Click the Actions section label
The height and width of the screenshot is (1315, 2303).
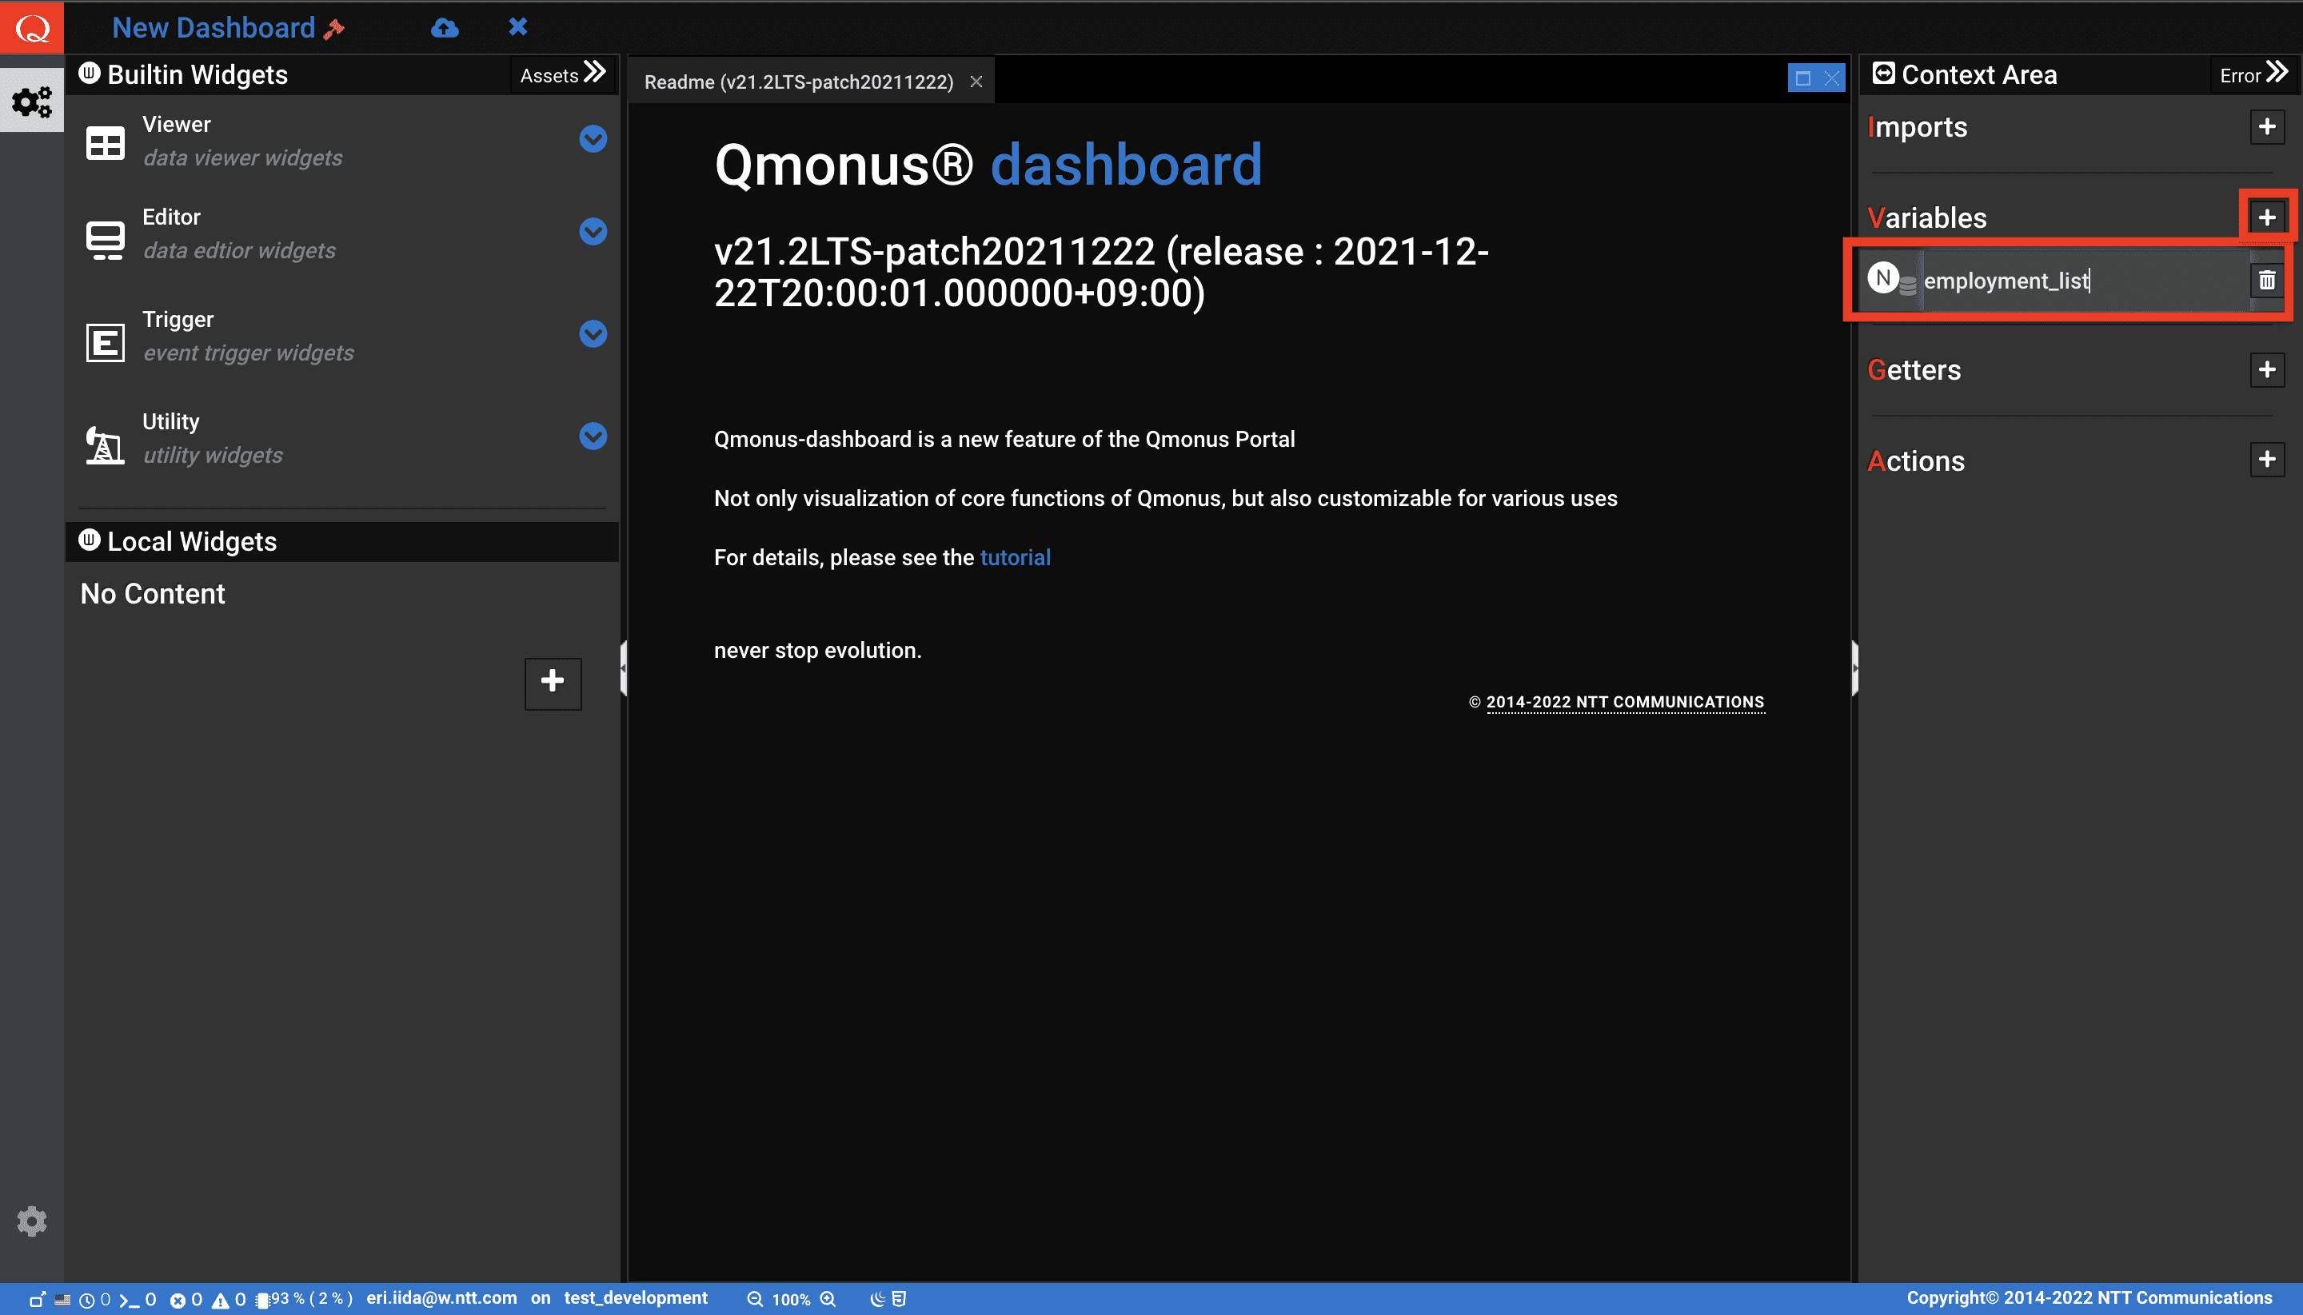(x=1915, y=460)
